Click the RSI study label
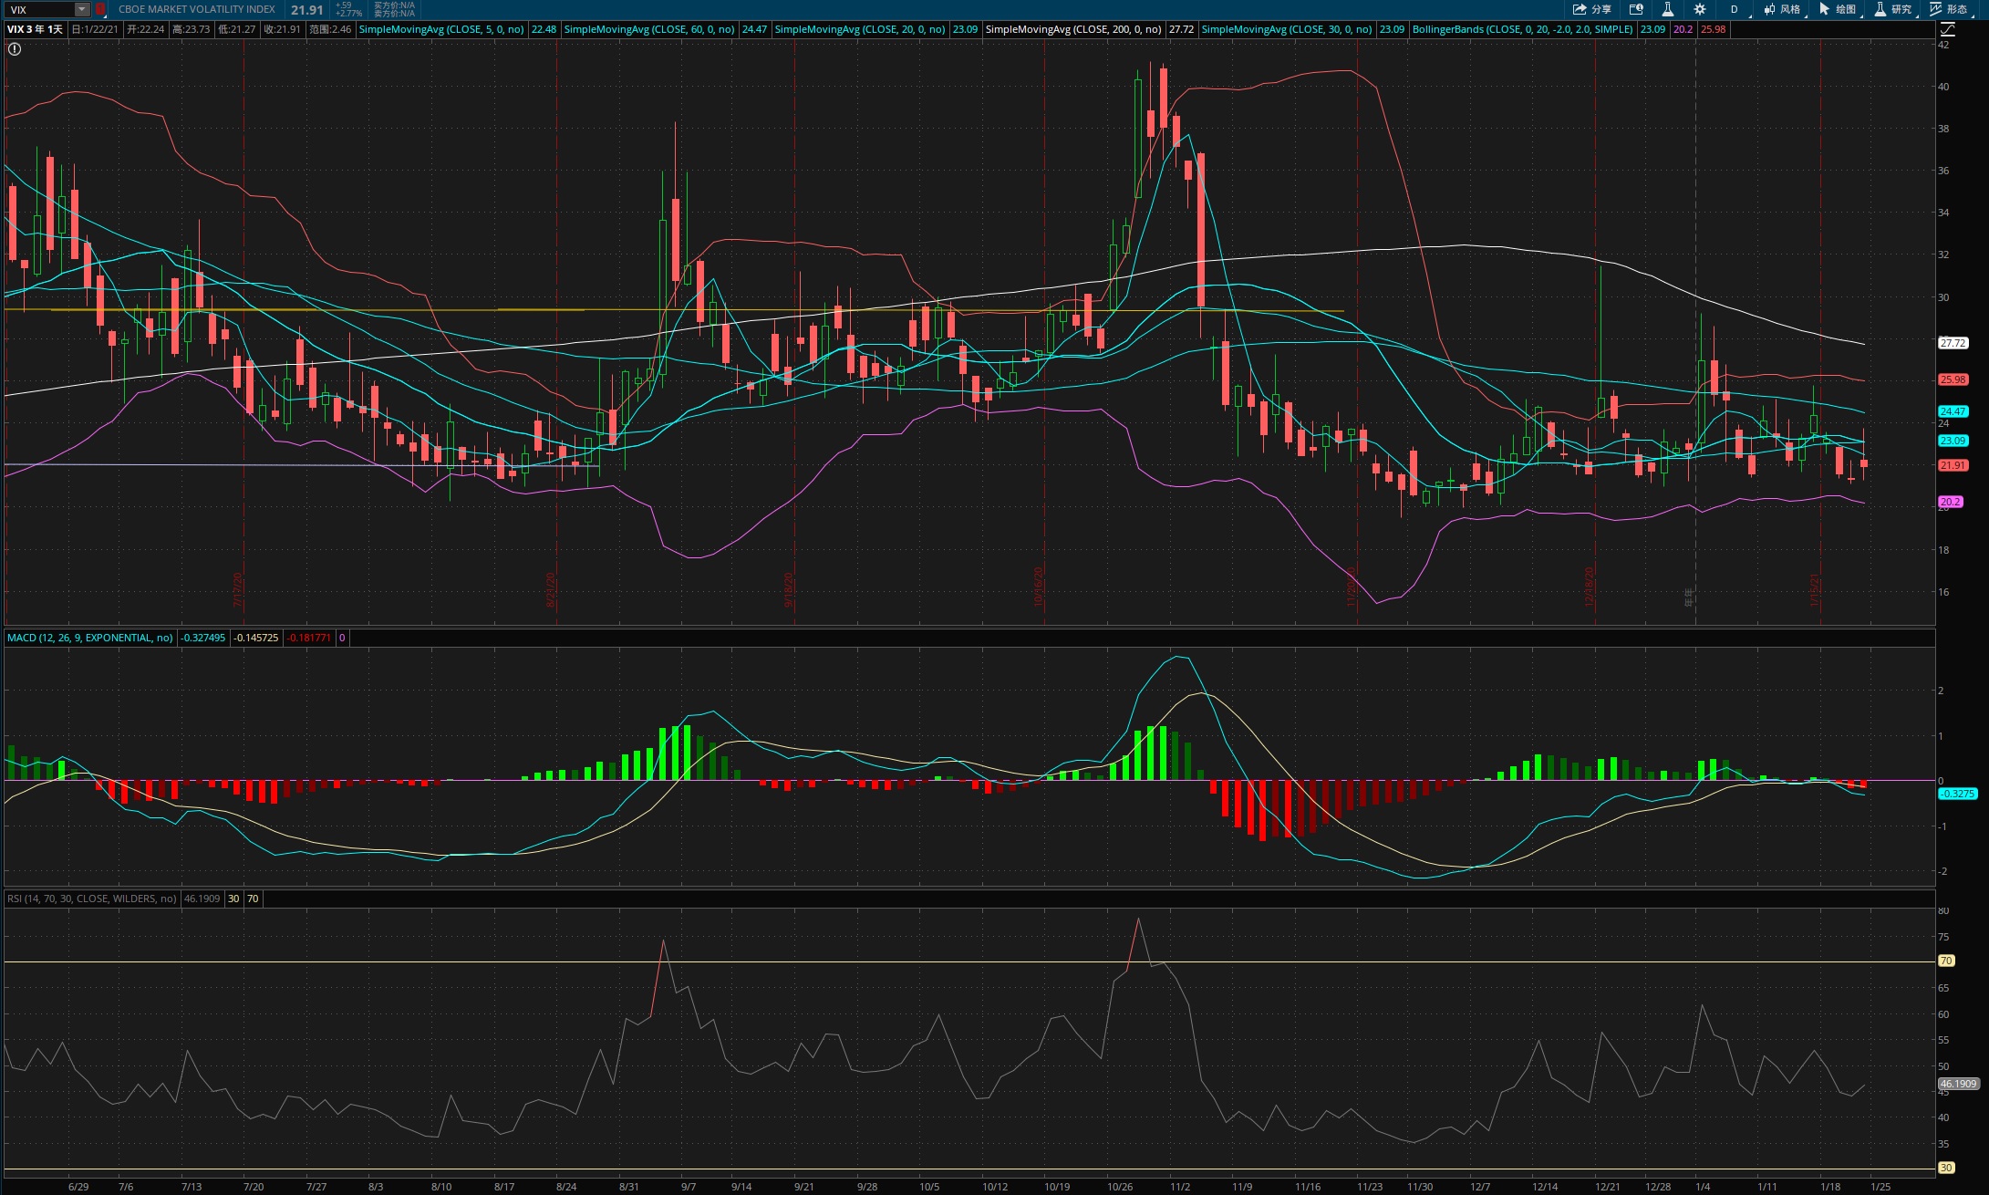The width and height of the screenshot is (1989, 1195). pos(91,899)
